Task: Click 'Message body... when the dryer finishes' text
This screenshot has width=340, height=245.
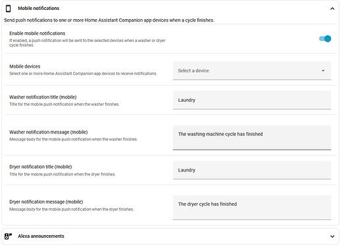Action: tap(72, 210)
